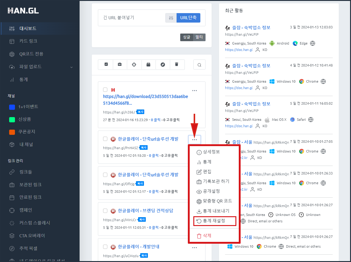351x262 pixels.
Task: Open options menu for 개발안내 link
Action: pyautogui.click(x=195, y=248)
